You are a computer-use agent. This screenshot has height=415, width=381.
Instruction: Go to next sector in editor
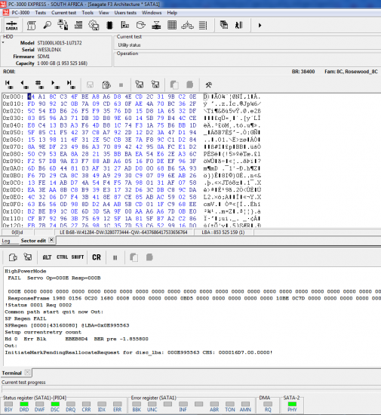pos(55,85)
